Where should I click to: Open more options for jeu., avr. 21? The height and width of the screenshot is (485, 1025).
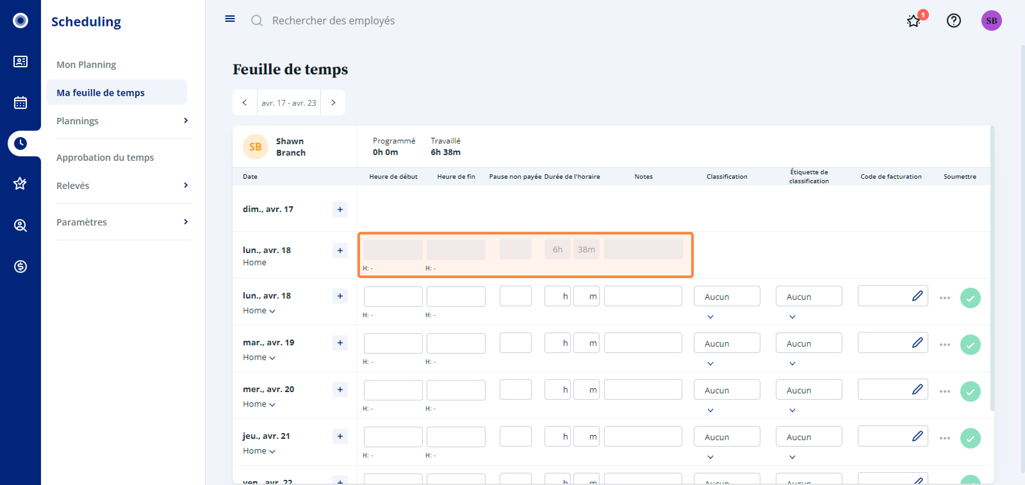[x=945, y=438]
